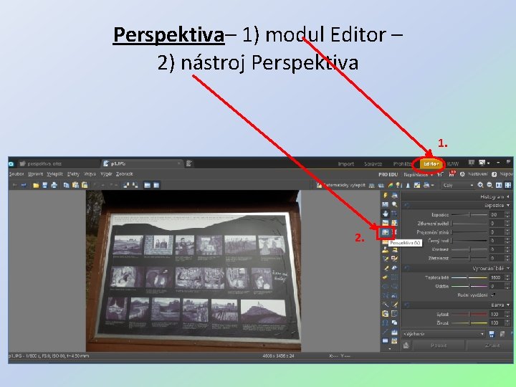
Task: Click the copy icon in toolbar
Action: (x=66, y=186)
